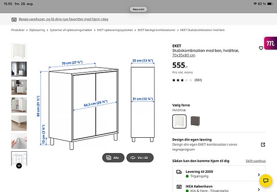This screenshot has height=192, width=277.
Task: Open the 70x35x80 cm dimensions link
Action: tap(184, 55)
